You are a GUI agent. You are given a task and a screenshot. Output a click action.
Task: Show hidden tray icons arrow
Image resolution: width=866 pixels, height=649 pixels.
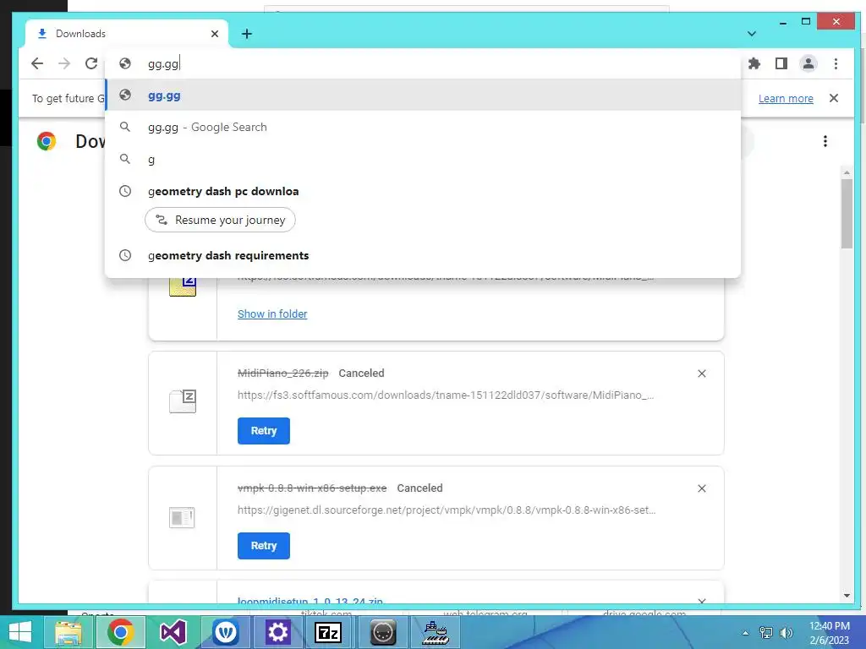[746, 633]
